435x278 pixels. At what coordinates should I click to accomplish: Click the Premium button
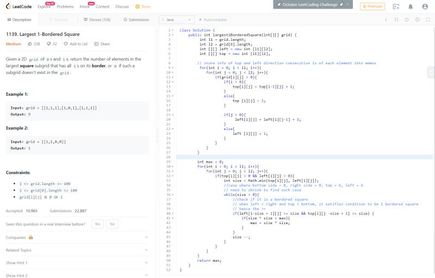coord(372,7)
